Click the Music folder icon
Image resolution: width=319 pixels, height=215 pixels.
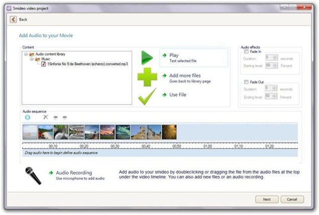pyautogui.click(x=38, y=59)
